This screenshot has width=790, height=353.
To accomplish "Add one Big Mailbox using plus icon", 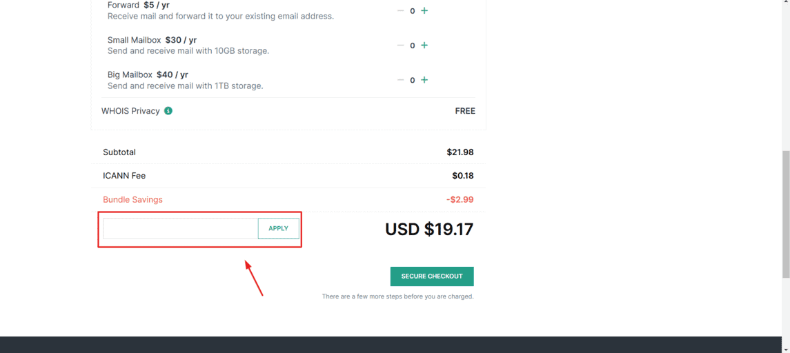I will [424, 80].
